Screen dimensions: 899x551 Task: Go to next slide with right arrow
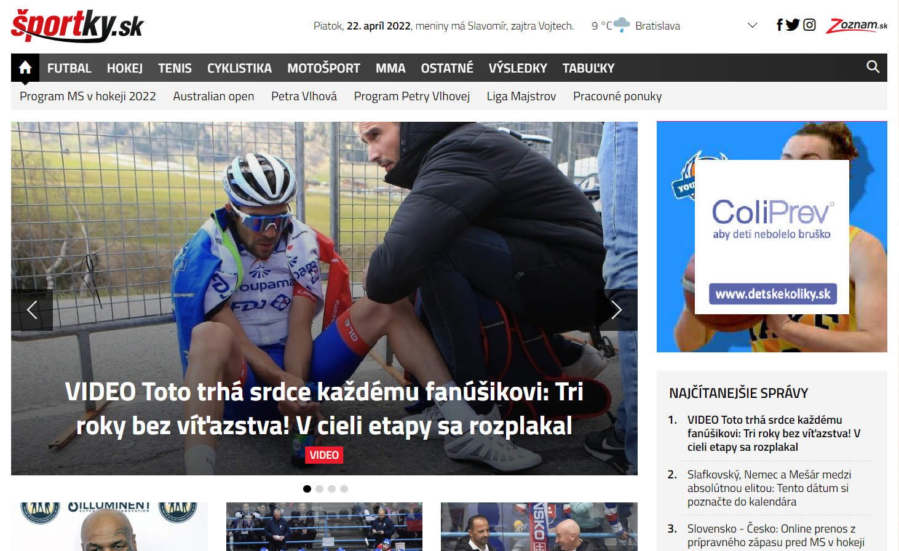[x=616, y=310]
